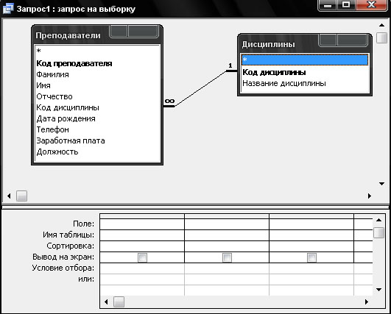
Task: Maximize the Запрос1 query window
Action: tap(346, 5)
